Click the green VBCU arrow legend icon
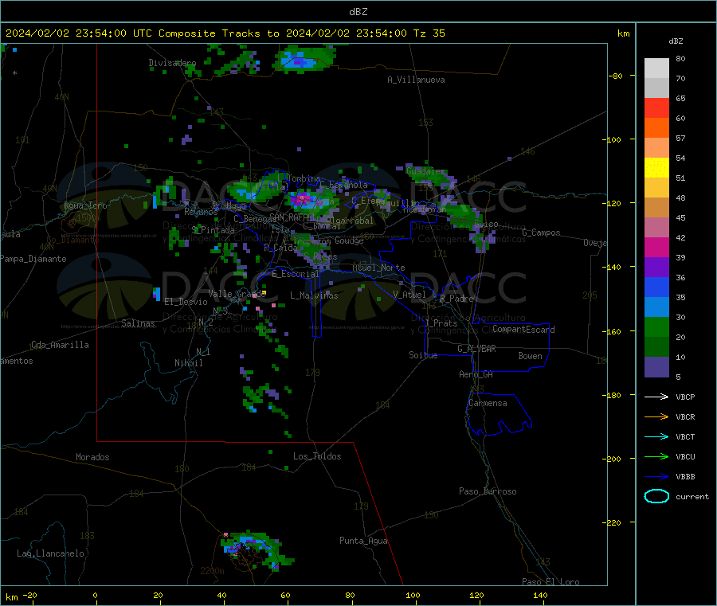Viewport: 717px width, 606px height. point(656,456)
